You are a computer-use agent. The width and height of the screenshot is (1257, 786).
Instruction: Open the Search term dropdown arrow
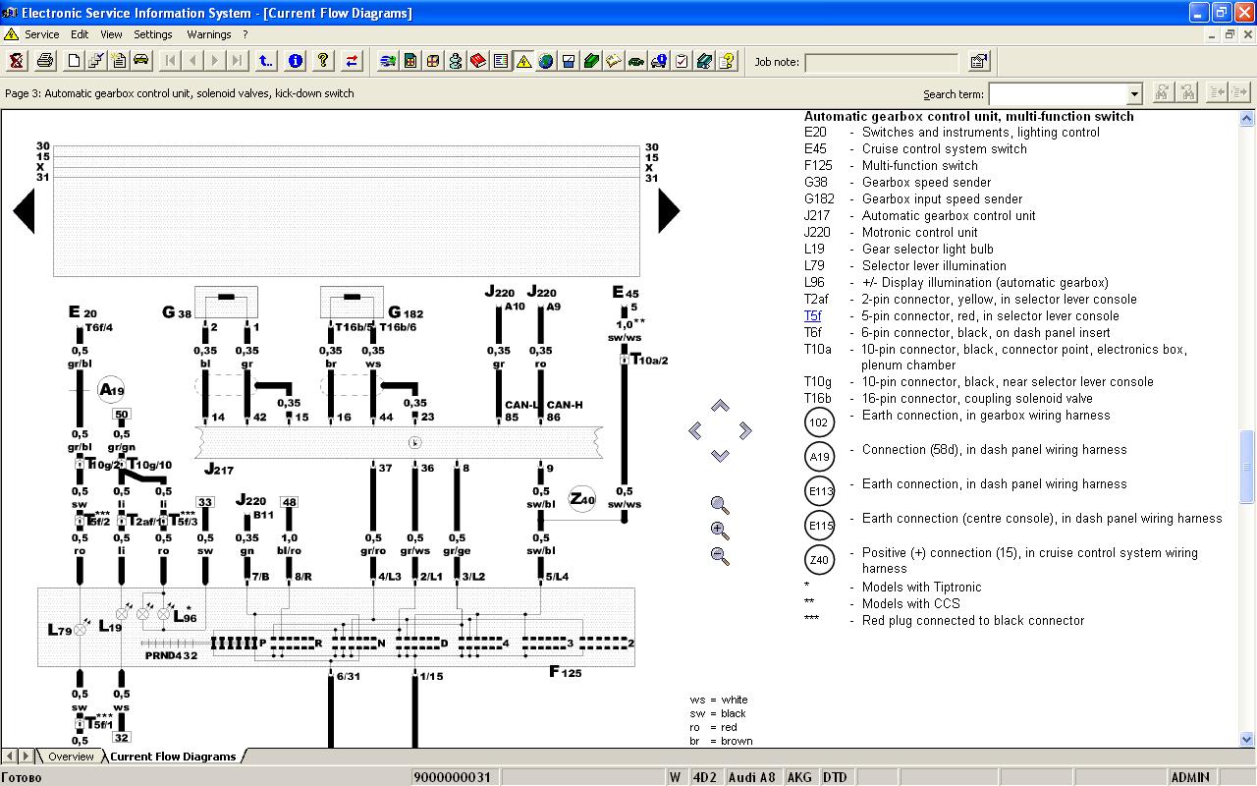(x=1134, y=94)
